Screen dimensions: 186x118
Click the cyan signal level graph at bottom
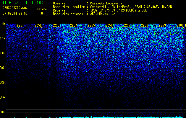click(95, 117)
